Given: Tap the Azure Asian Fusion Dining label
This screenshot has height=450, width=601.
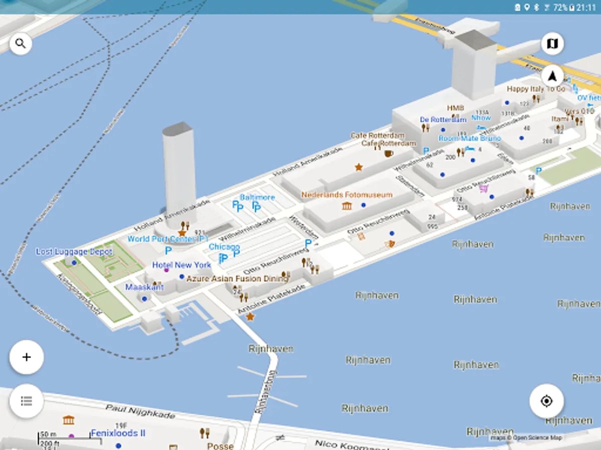Looking at the screenshot, I should click(x=237, y=278).
